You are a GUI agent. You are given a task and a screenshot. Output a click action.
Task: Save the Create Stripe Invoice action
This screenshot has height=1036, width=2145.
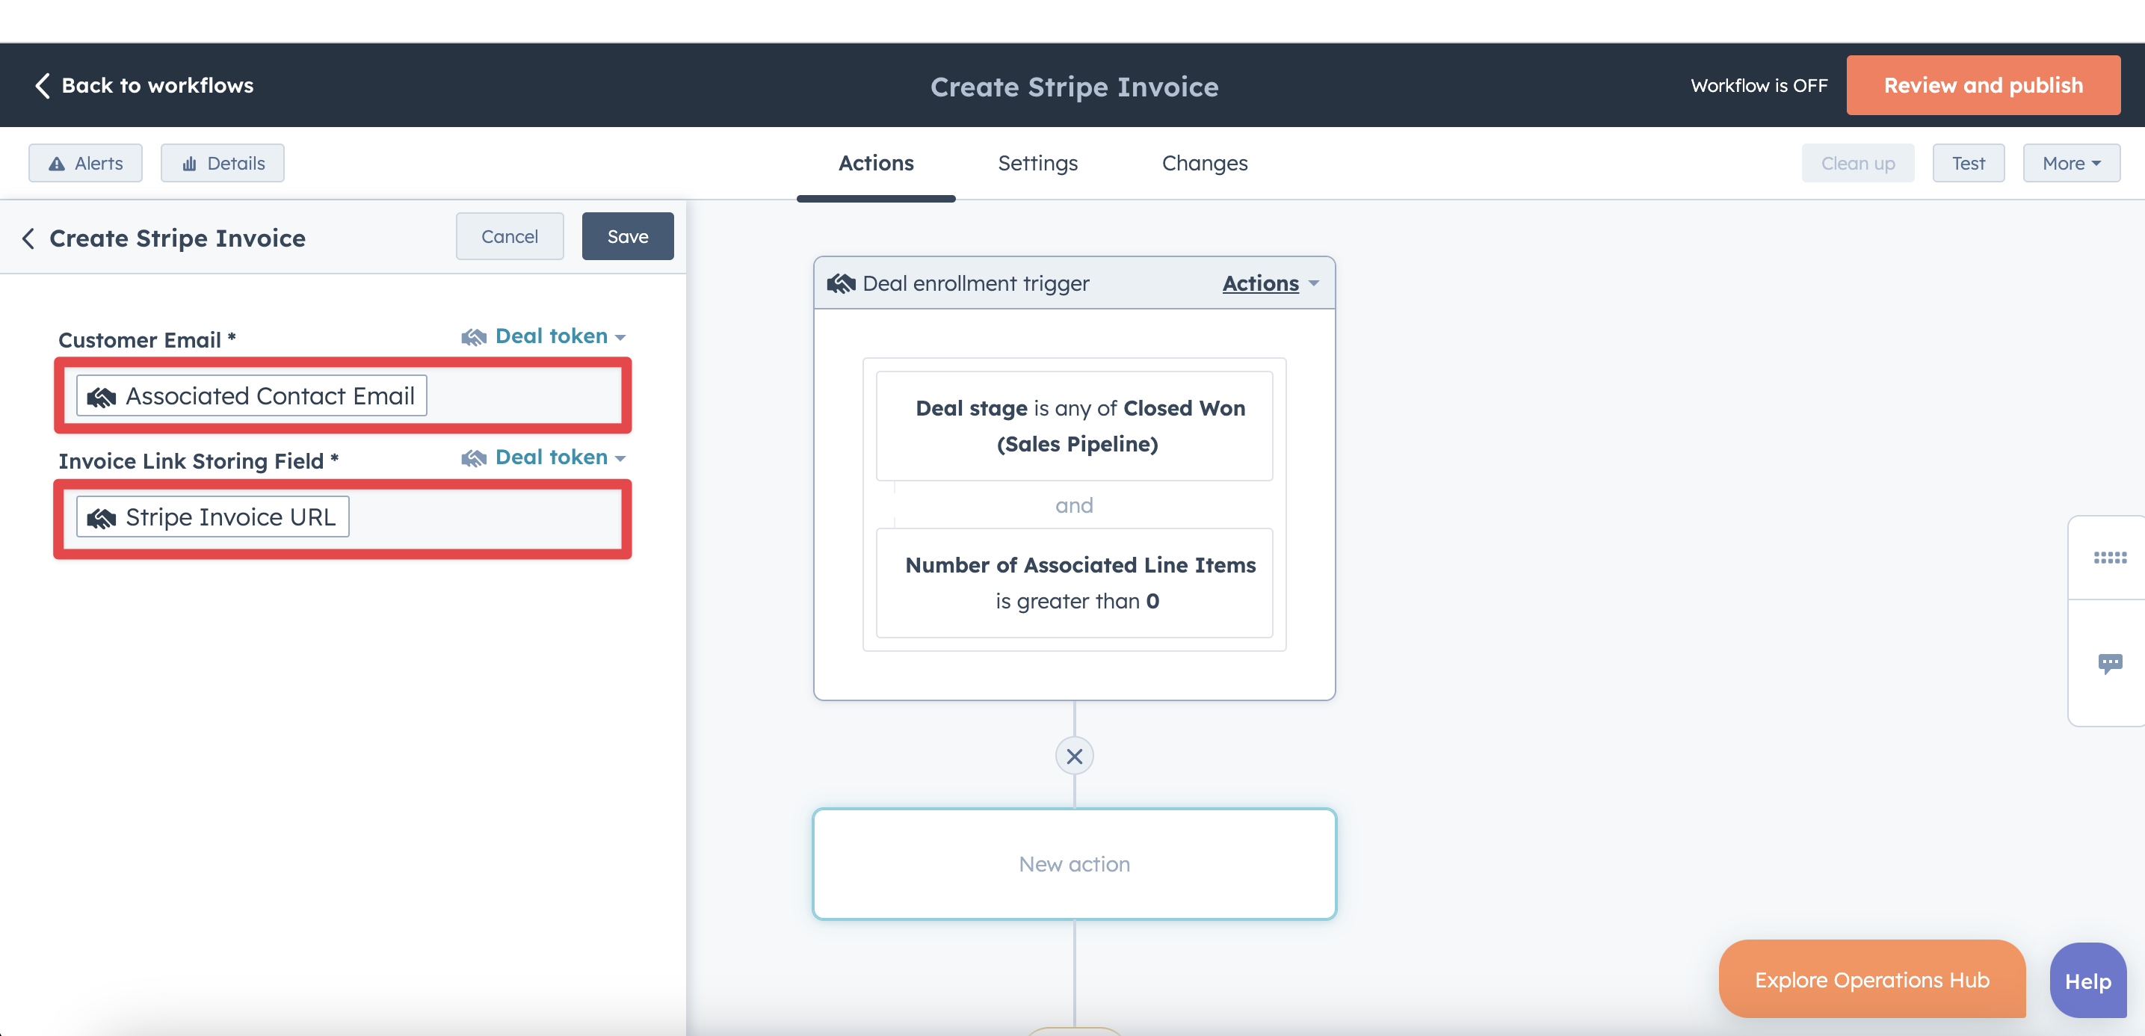coord(627,235)
